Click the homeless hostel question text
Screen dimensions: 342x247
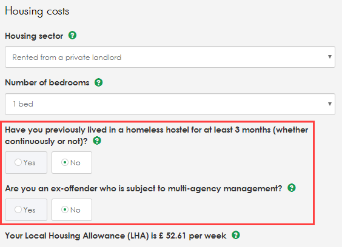[x=156, y=136]
